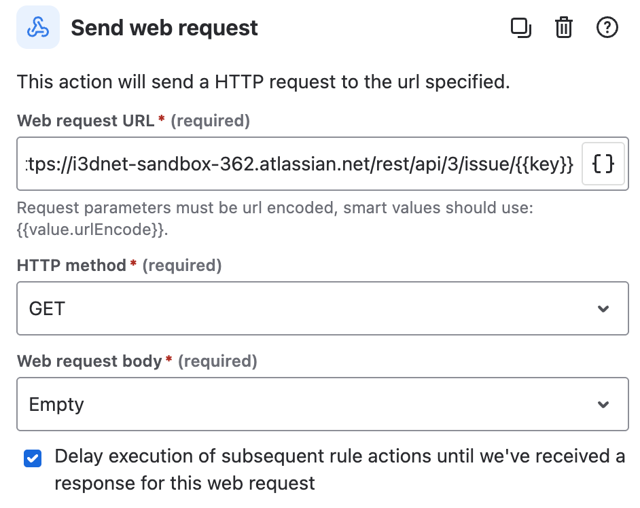Click the 'Web request body' field label
This screenshot has width=640, height=508.
click(90, 361)
